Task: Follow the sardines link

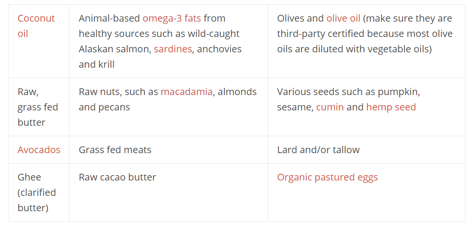Action: tap(173, 49)
